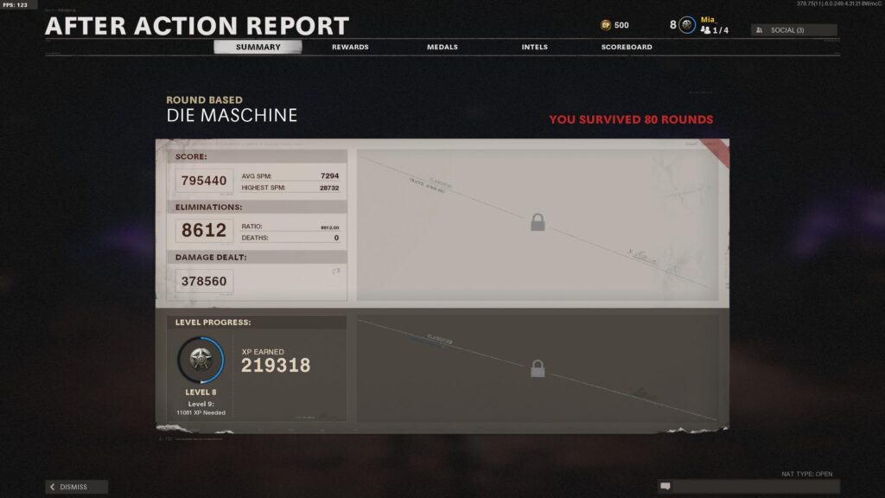Click the '11081 XP Needed' text

201,412
